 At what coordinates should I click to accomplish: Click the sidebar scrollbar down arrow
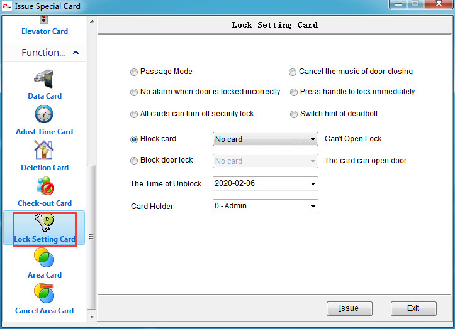[92, 316]
